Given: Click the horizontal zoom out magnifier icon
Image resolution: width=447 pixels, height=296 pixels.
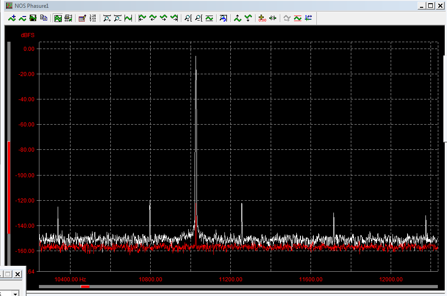Looking at the screenshot, I should [118, 18].
